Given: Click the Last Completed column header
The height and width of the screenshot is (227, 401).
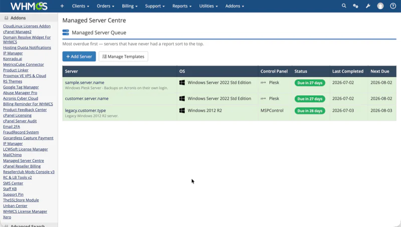Looking at the screenshot, I should (x=348, y=71).
